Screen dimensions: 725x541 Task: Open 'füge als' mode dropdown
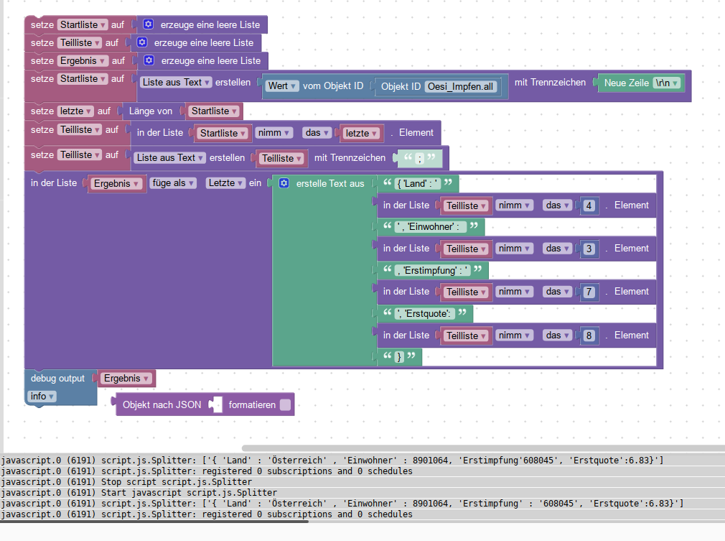(173, 183)
